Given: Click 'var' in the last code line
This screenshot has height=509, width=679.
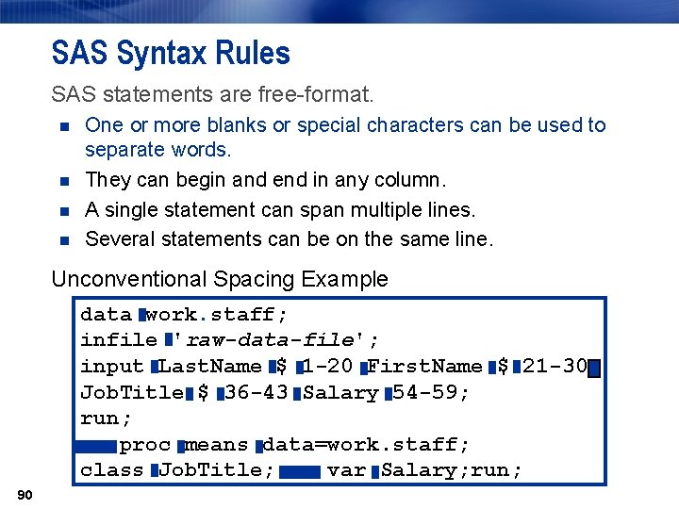Looking at the screenshot, I should 346,471.
